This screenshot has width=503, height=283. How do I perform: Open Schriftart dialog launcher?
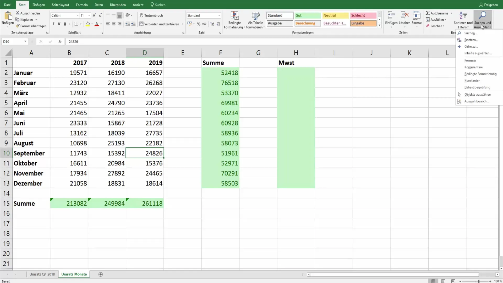click(x=102, y=33)
